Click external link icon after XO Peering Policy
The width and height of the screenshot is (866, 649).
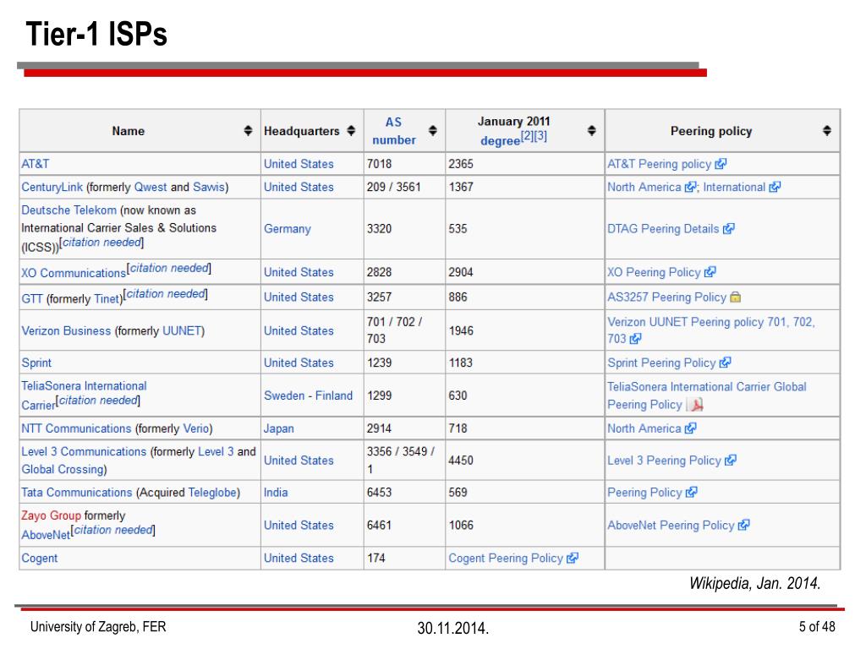[710, 272]
